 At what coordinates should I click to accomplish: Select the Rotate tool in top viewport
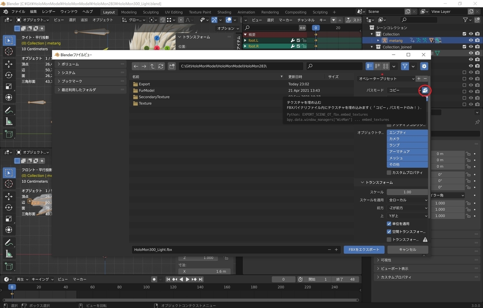pyautogui.click(x=9, y=75)
